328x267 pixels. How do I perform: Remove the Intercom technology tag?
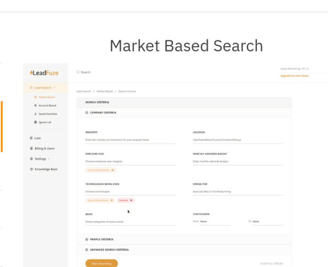click(x=131, y=200)
